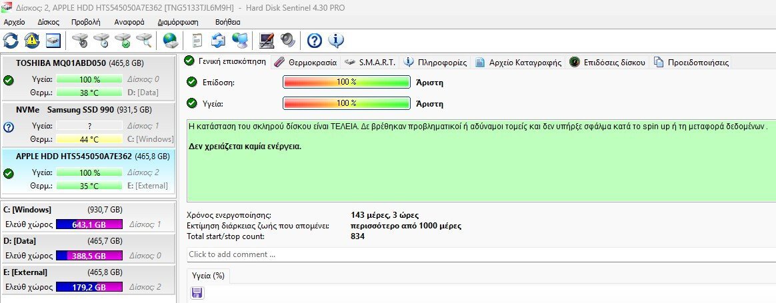This screenshot has width=776, height=303.
Task: Click the blue refresh arrows toolbar icon
Action: [11, 40]
